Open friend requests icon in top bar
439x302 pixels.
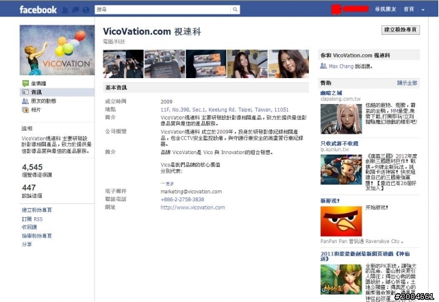click(65, 10)
